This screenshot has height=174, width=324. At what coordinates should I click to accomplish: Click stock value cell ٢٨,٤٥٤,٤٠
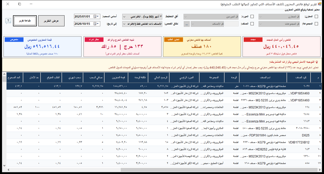click(116, 93)
